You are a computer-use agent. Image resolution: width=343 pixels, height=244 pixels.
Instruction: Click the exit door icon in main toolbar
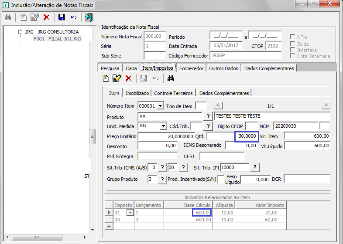click(89, 17)
